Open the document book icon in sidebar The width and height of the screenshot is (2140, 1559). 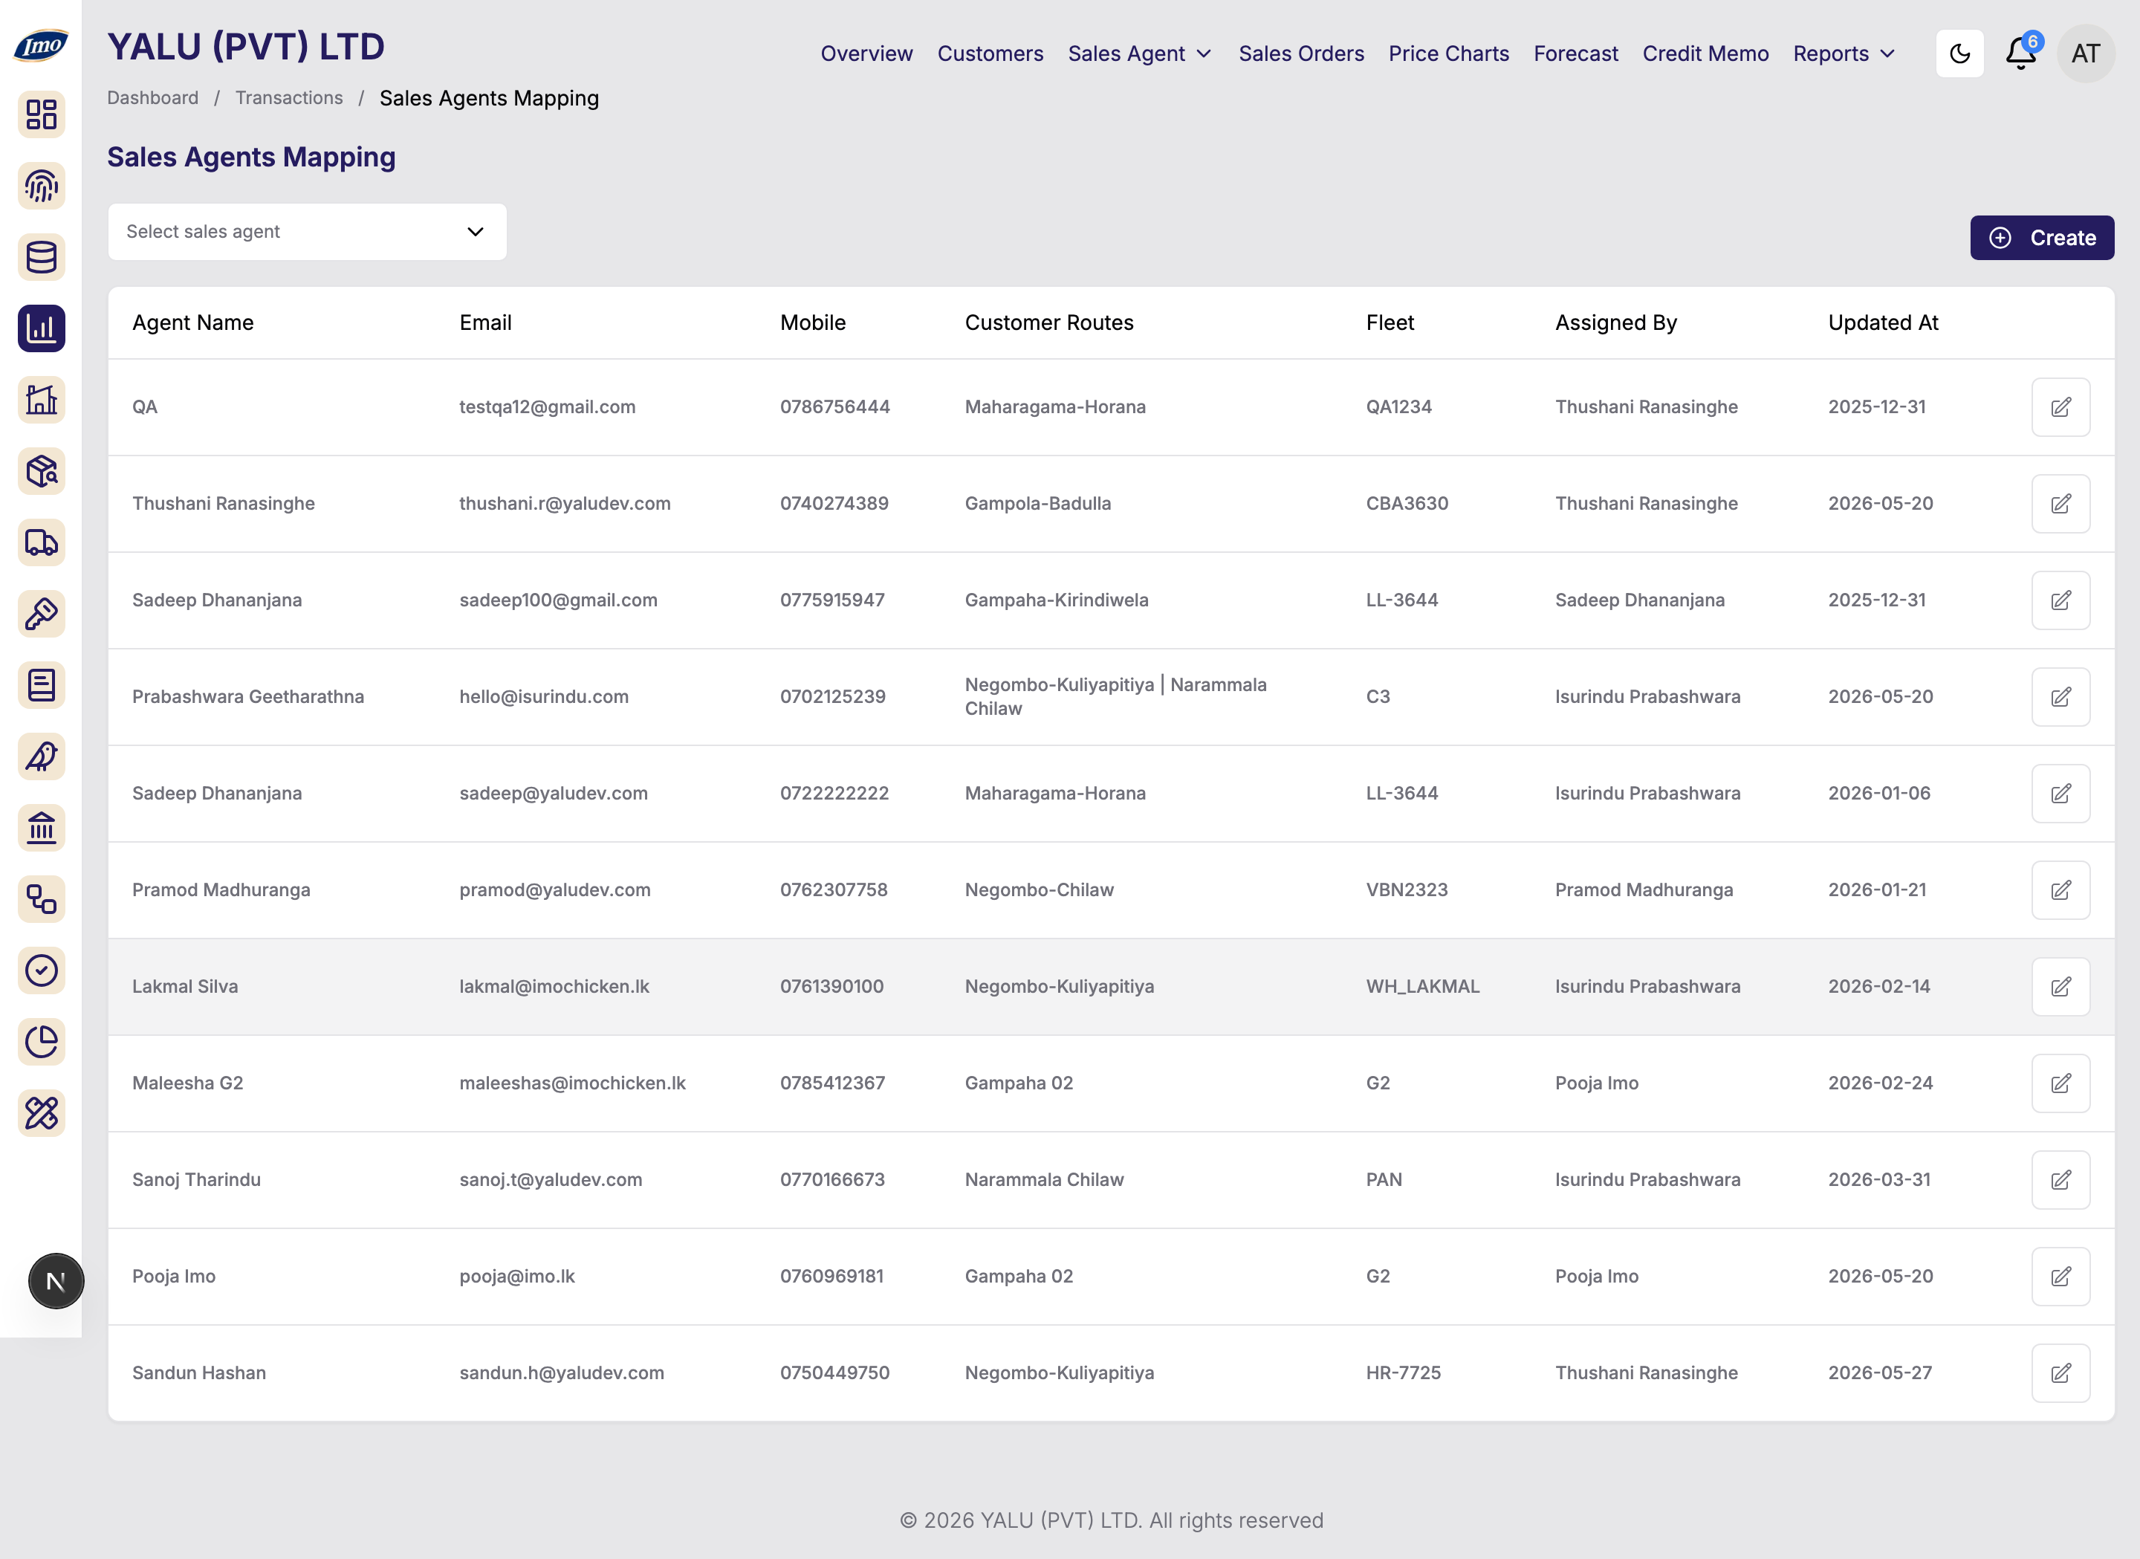[42, 685]
